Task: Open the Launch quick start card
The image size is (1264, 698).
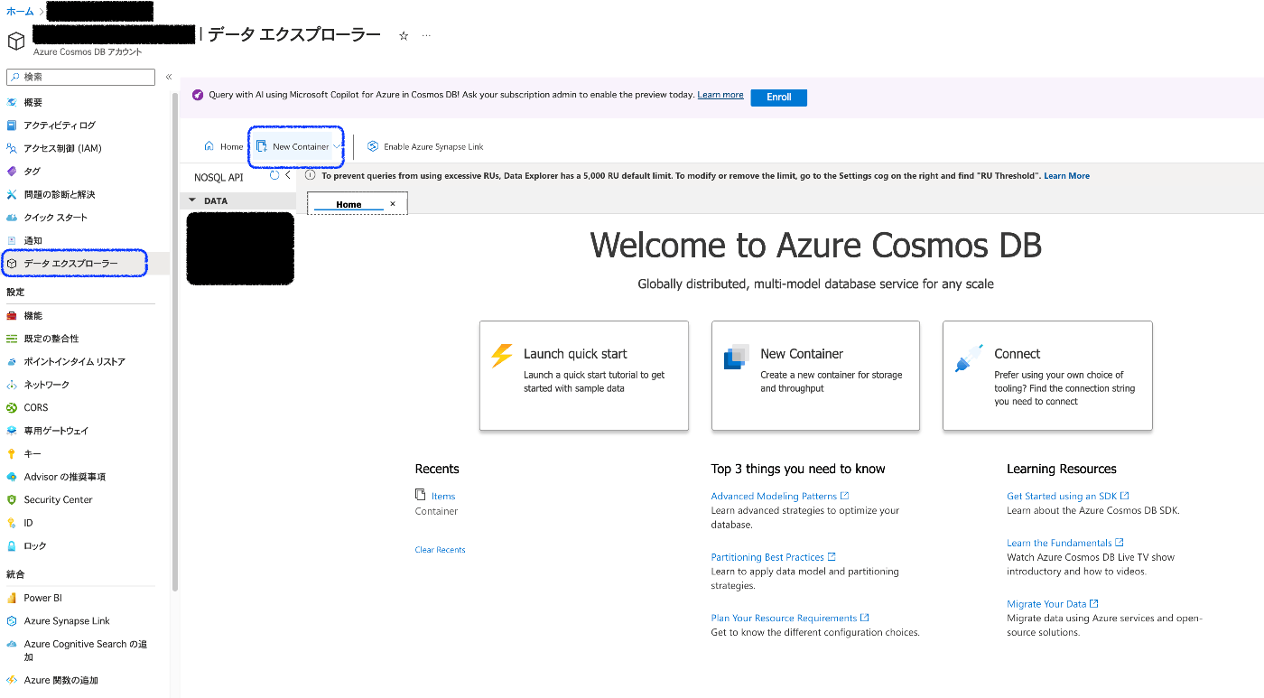Action: point(584,376)
